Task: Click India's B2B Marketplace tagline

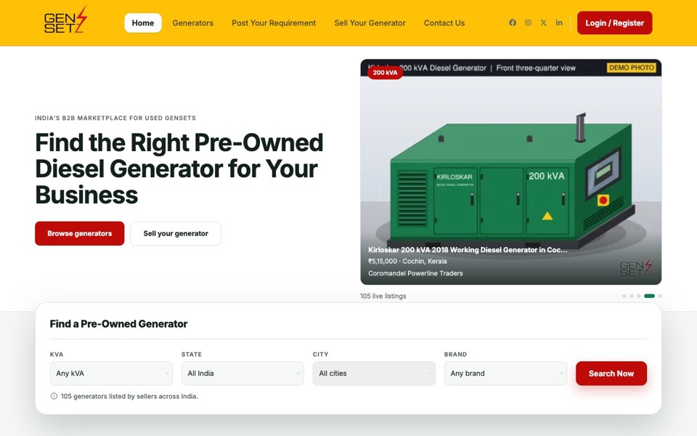Action: coord(115,118)
